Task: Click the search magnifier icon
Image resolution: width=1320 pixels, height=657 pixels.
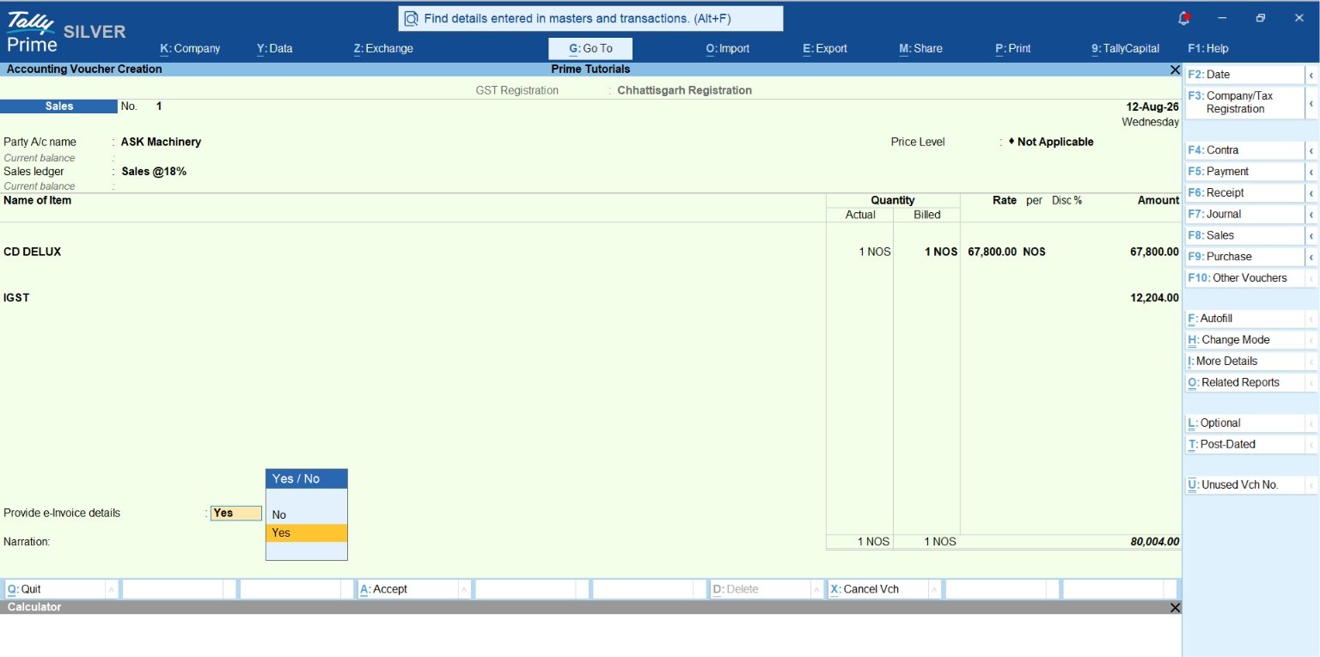Action: (411, 18)
